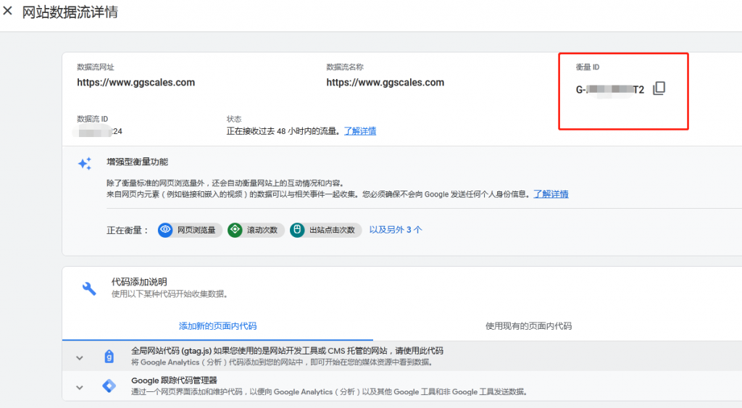
Task: Click the 正在接收过去 48 小时内的流量 status text
Action: point(283,131)
